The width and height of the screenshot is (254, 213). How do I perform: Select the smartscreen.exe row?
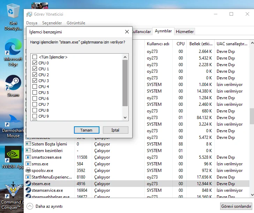136,157
